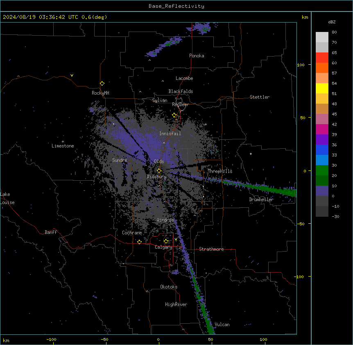The height and width of the screenshot is (345, 353).
Task: Click the Cochrane label
Action: [132, 233]
